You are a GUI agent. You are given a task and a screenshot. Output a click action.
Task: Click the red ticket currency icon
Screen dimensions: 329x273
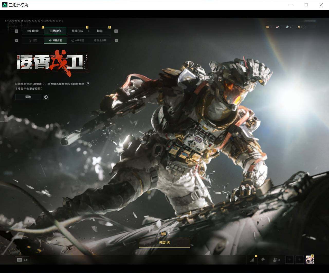click(x=277, y=27)
